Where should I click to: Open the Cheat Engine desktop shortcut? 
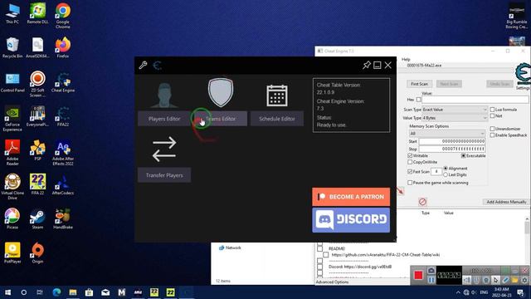click(x=63, y=82)
